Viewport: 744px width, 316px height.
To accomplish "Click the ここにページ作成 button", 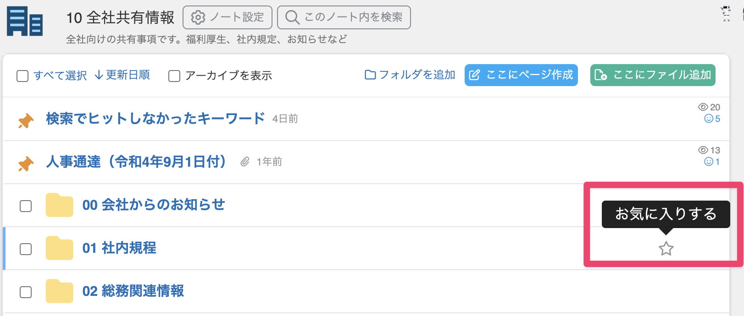I will coord(521,75).
